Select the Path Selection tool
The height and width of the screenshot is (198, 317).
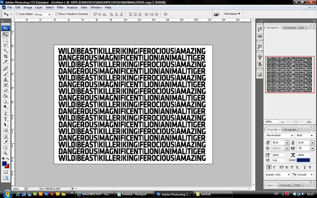point(5,125)
